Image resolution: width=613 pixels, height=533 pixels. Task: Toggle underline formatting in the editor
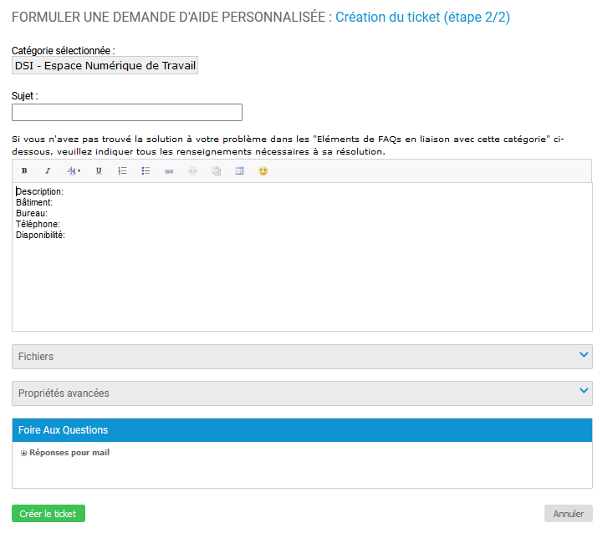click(x=99, y=171)
